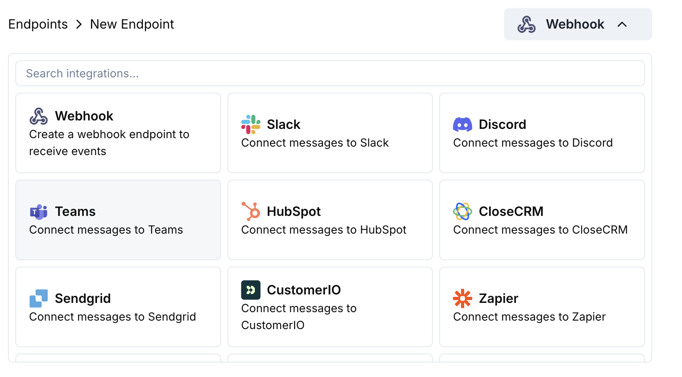The image size is (682, 377).
Task: Select Connect messages to Teams option
Action: pyautogui.click(x=106, y=230)
